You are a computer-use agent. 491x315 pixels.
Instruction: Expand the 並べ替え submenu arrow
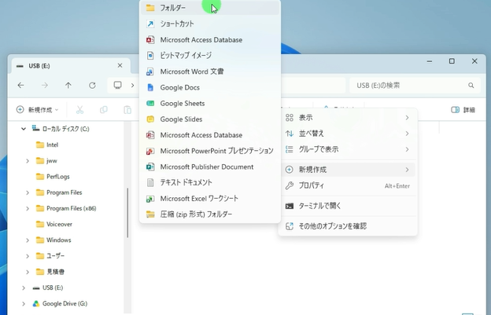(407, 134)
